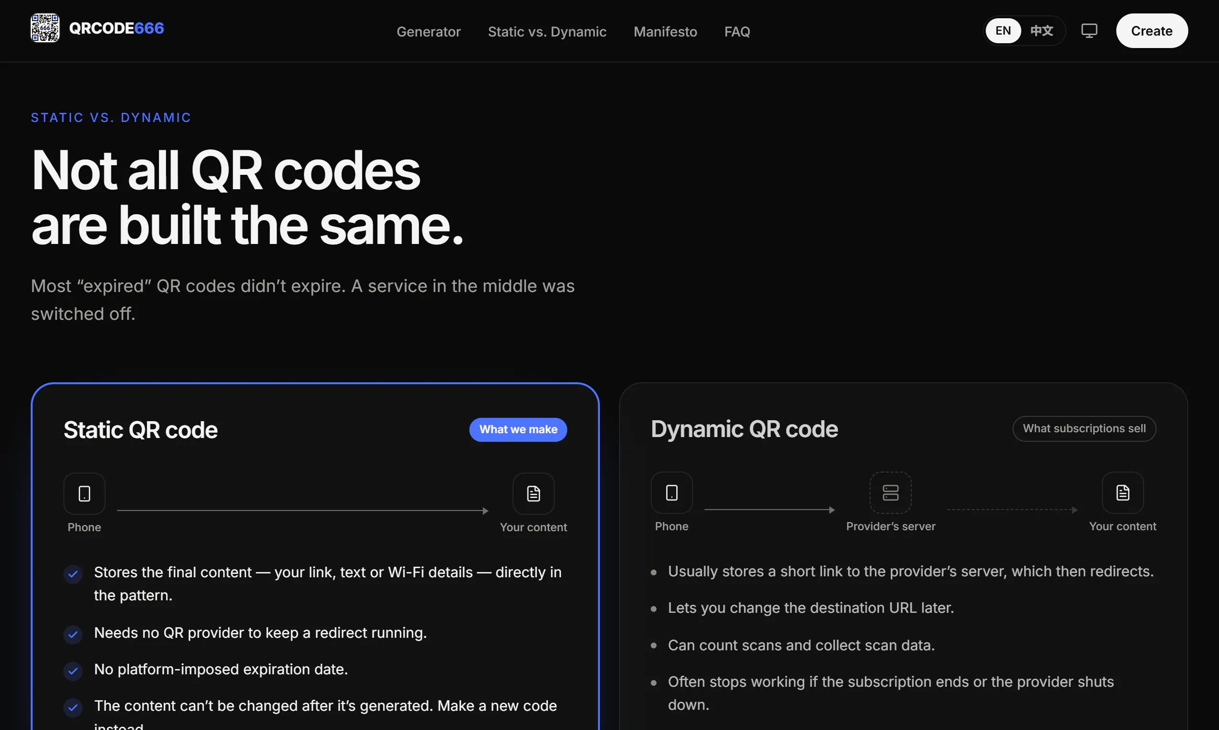Switch language to 中文
The image size is (1219, 730).
click(x=1041, y=31)
